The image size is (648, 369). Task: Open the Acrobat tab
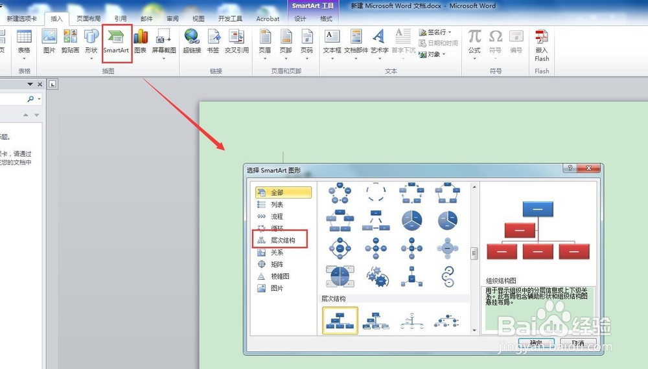point(268,19)
